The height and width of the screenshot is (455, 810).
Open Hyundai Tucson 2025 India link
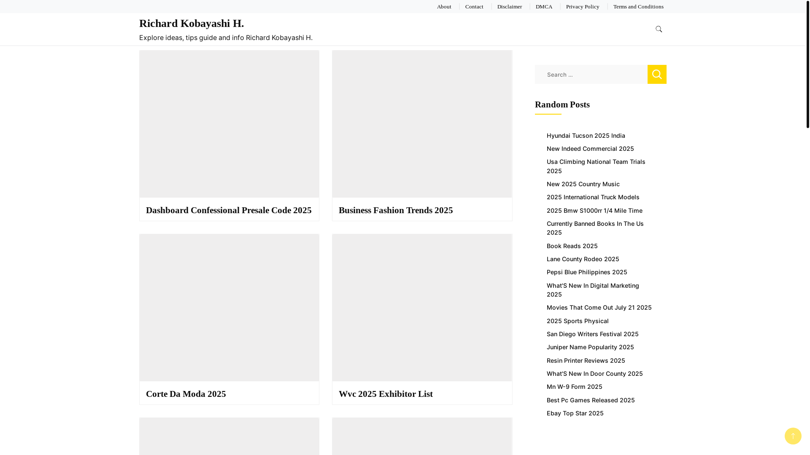point(586,136)
